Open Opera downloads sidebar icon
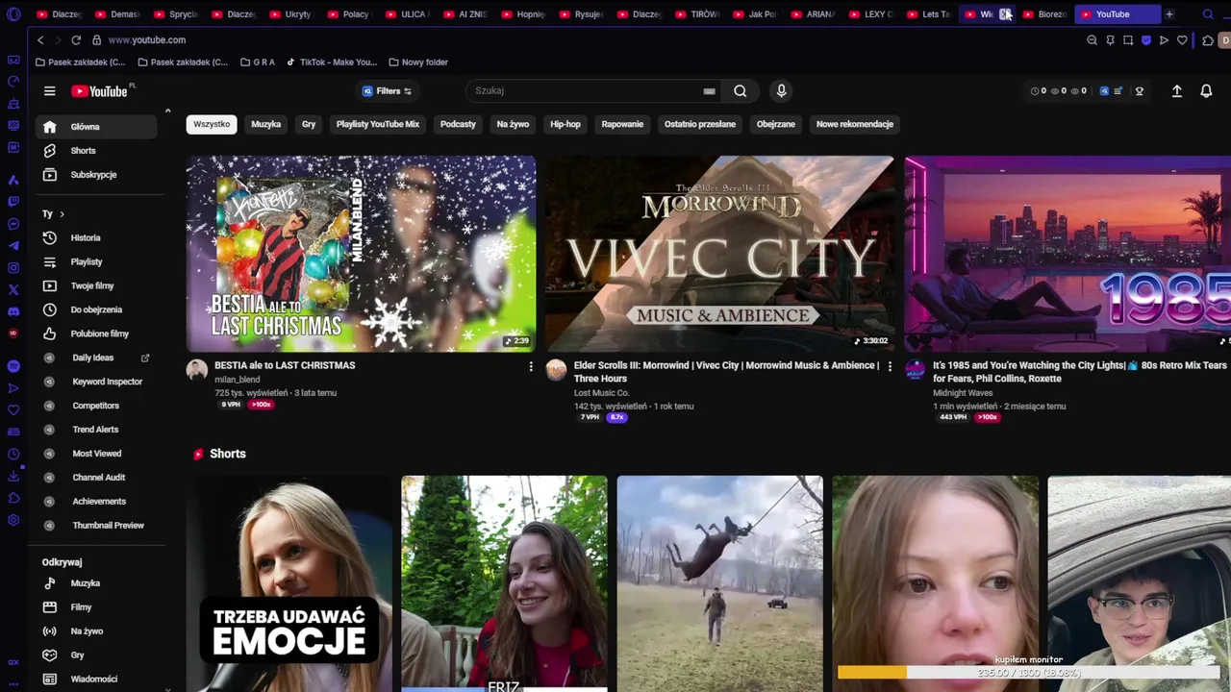 [x=13, y=476]
